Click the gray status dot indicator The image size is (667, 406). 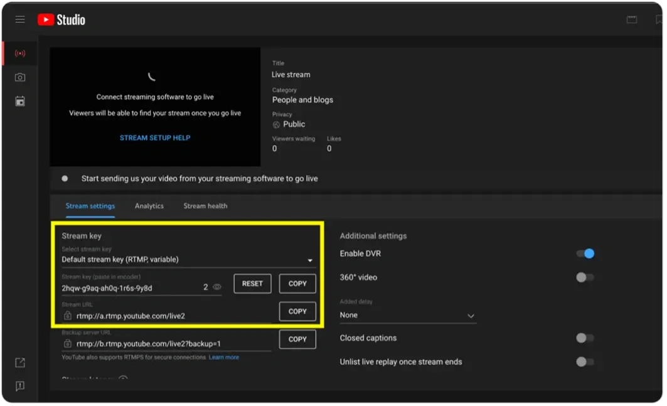(65, 179)
